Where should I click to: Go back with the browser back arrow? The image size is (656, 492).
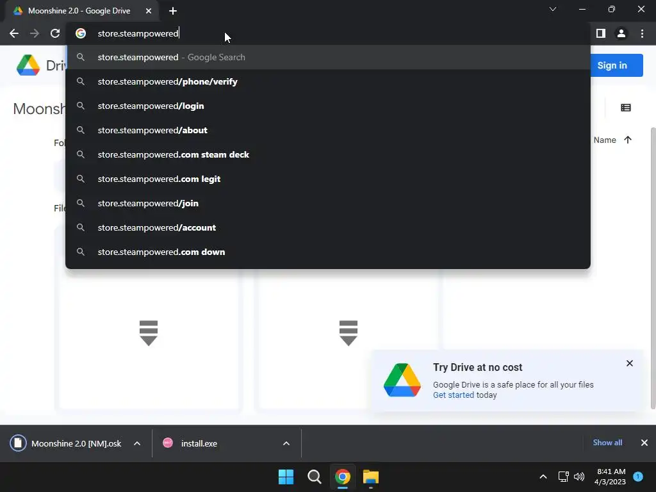pos(14,33)
